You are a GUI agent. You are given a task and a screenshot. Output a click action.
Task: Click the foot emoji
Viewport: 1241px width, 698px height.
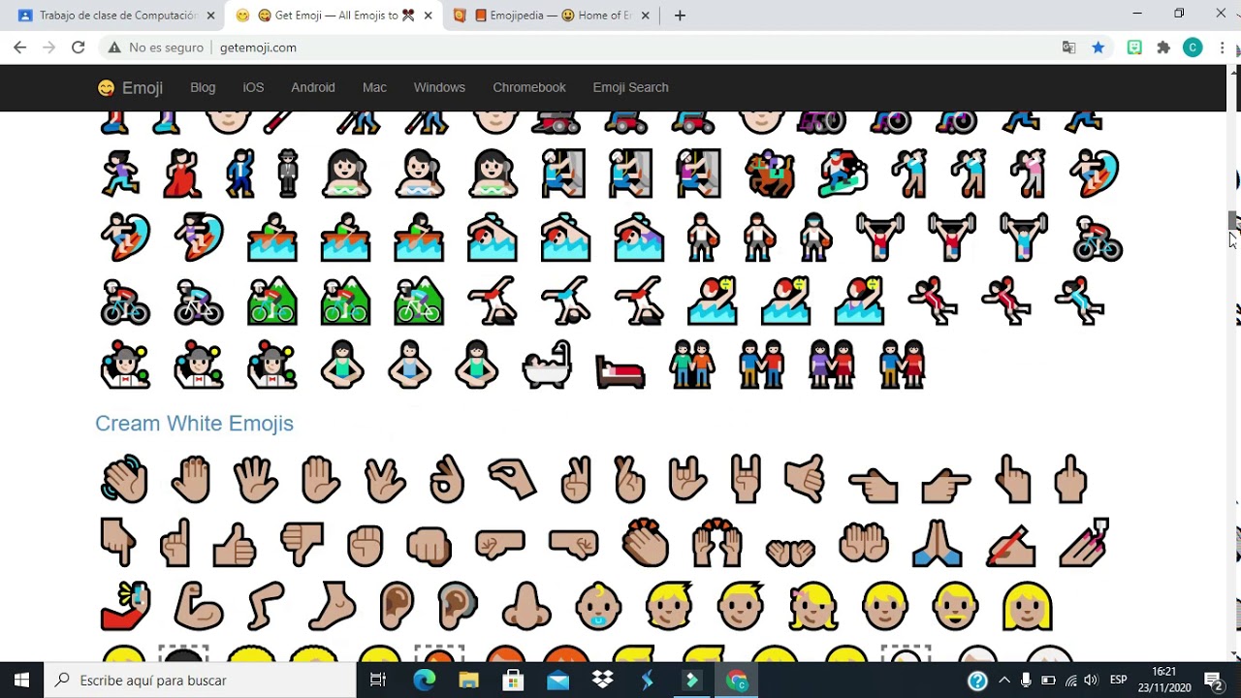(332, 607)
